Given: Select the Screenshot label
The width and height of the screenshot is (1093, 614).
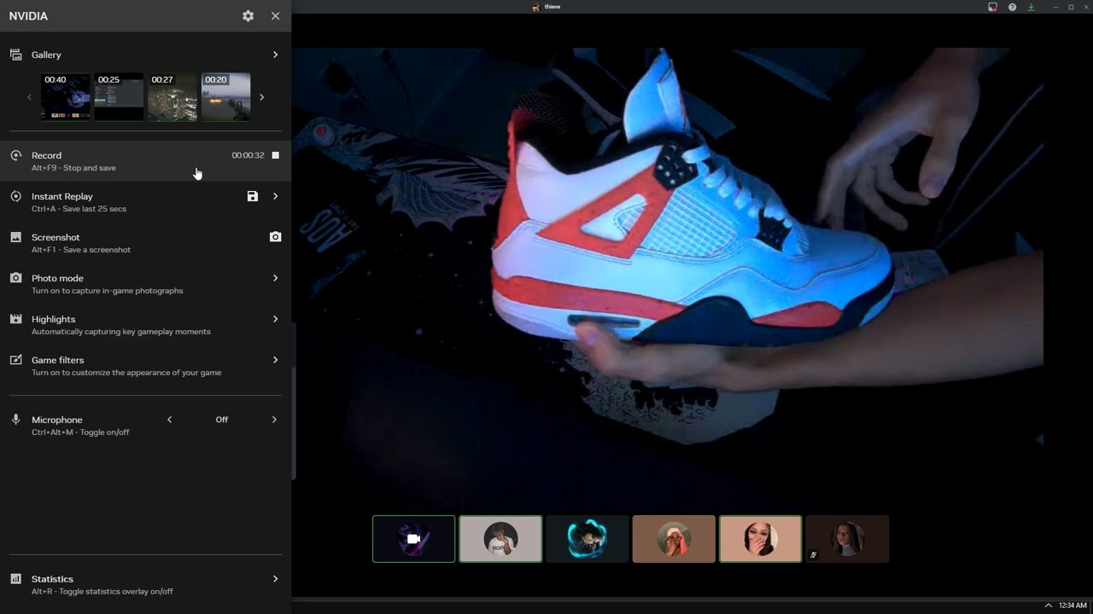Looking at the screenshot, I should tap(56, 237).
